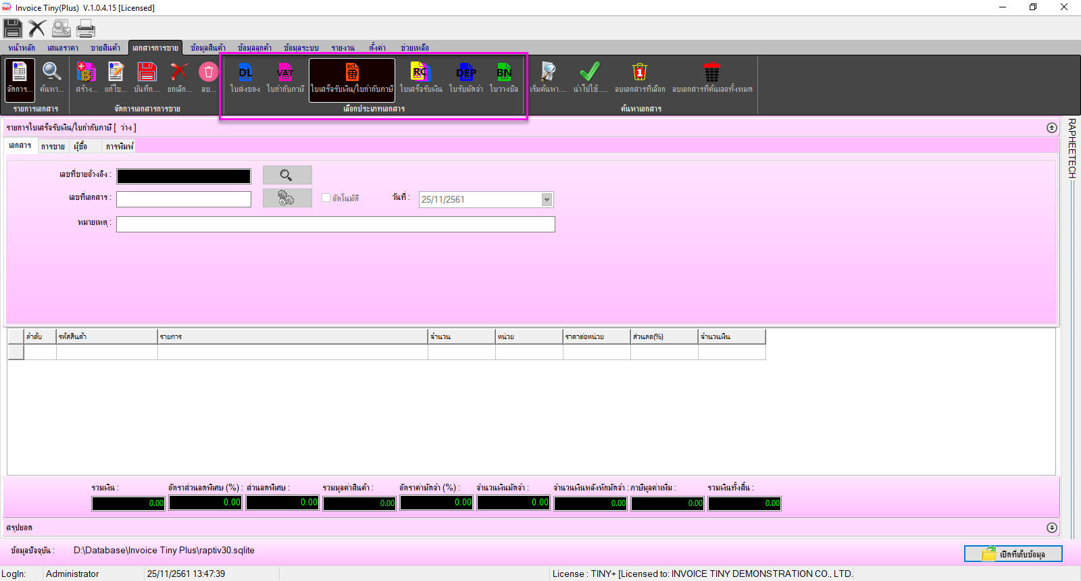Click the เลขที่ขายอ้างอิง black input field
Screen dimensions: 1081x581
pos(184,176)
